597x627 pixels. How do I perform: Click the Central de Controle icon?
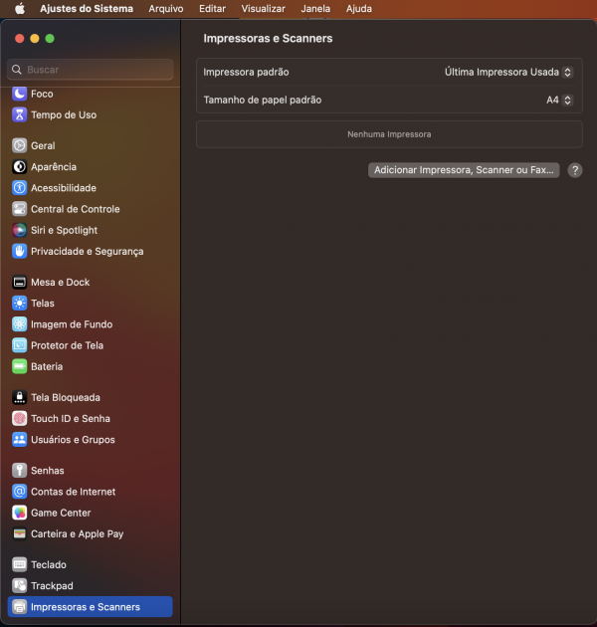[x=19, y=209]
